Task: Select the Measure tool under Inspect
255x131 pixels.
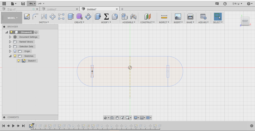Action: click(x=164, y=16)
